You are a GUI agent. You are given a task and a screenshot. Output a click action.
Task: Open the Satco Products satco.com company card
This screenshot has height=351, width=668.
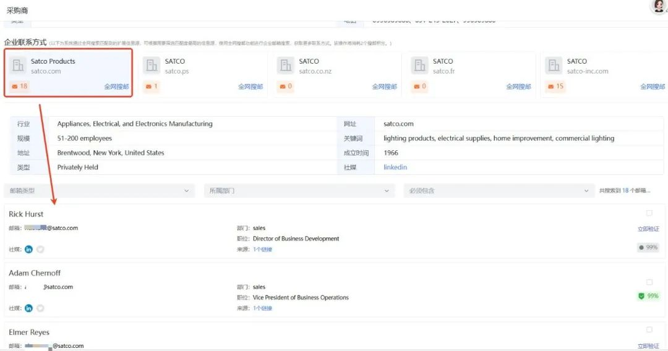tap(68, 73)
